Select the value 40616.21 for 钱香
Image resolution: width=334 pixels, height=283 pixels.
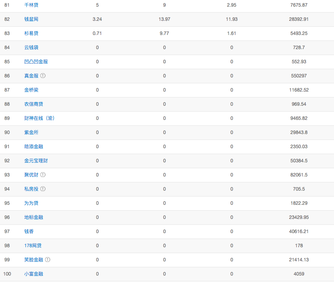(299, 231)
